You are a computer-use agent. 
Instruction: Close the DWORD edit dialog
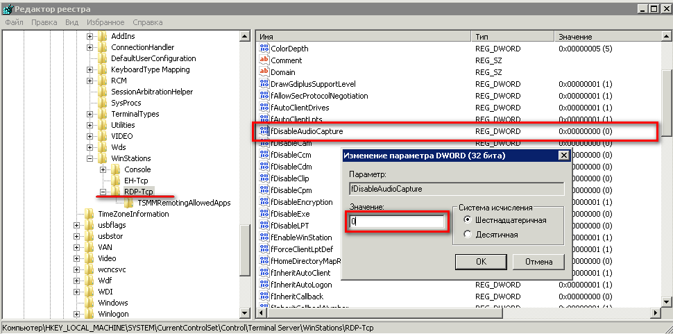[x=563, y=156]
